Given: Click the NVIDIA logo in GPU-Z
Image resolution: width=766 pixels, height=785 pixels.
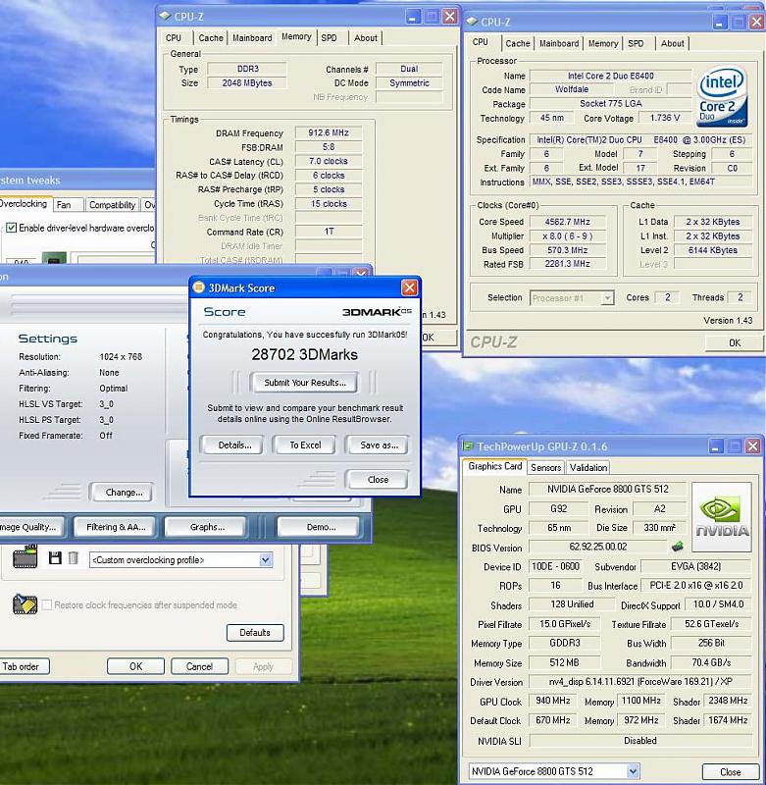Looking at the screenshot, I should 722,517.
